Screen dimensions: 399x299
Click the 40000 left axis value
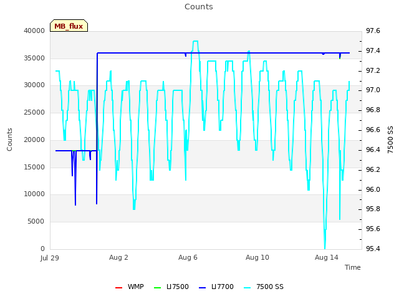tap(34, 31)
